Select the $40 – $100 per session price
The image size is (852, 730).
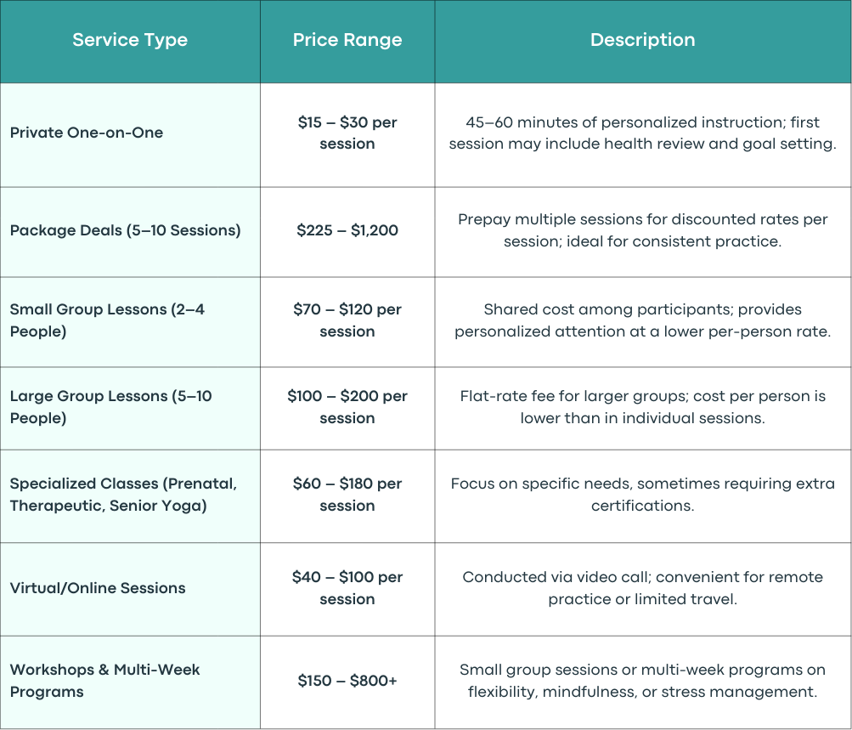347,588
